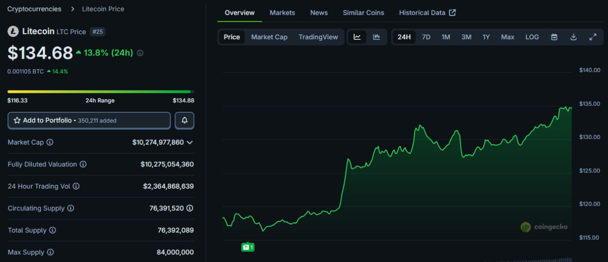
Task: Expand the Market Cap value chevron
Action: [190, 142]
